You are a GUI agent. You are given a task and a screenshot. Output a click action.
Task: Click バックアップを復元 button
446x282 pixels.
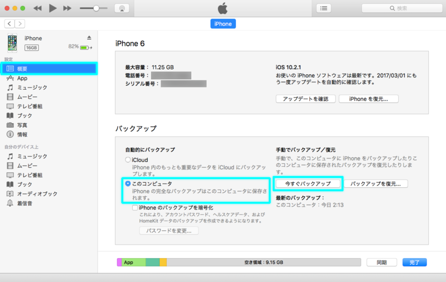(376, 184)
